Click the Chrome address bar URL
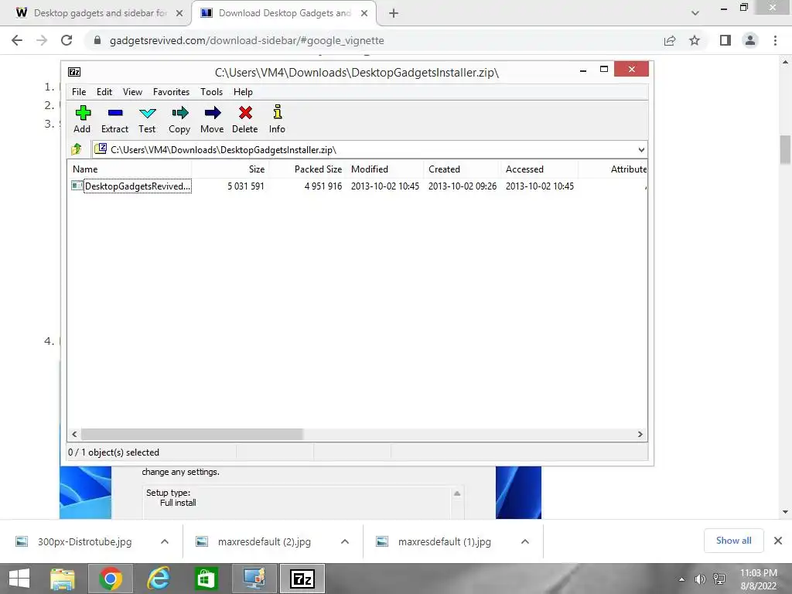This screenshot has height=594, width=792. click(x=247, y=40)
